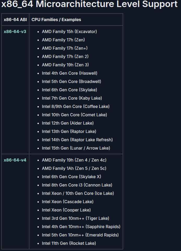Click the Intel 6th Gen Core (Skylake) item
Viewport: 181px width, 251px height.
point(69,90)
